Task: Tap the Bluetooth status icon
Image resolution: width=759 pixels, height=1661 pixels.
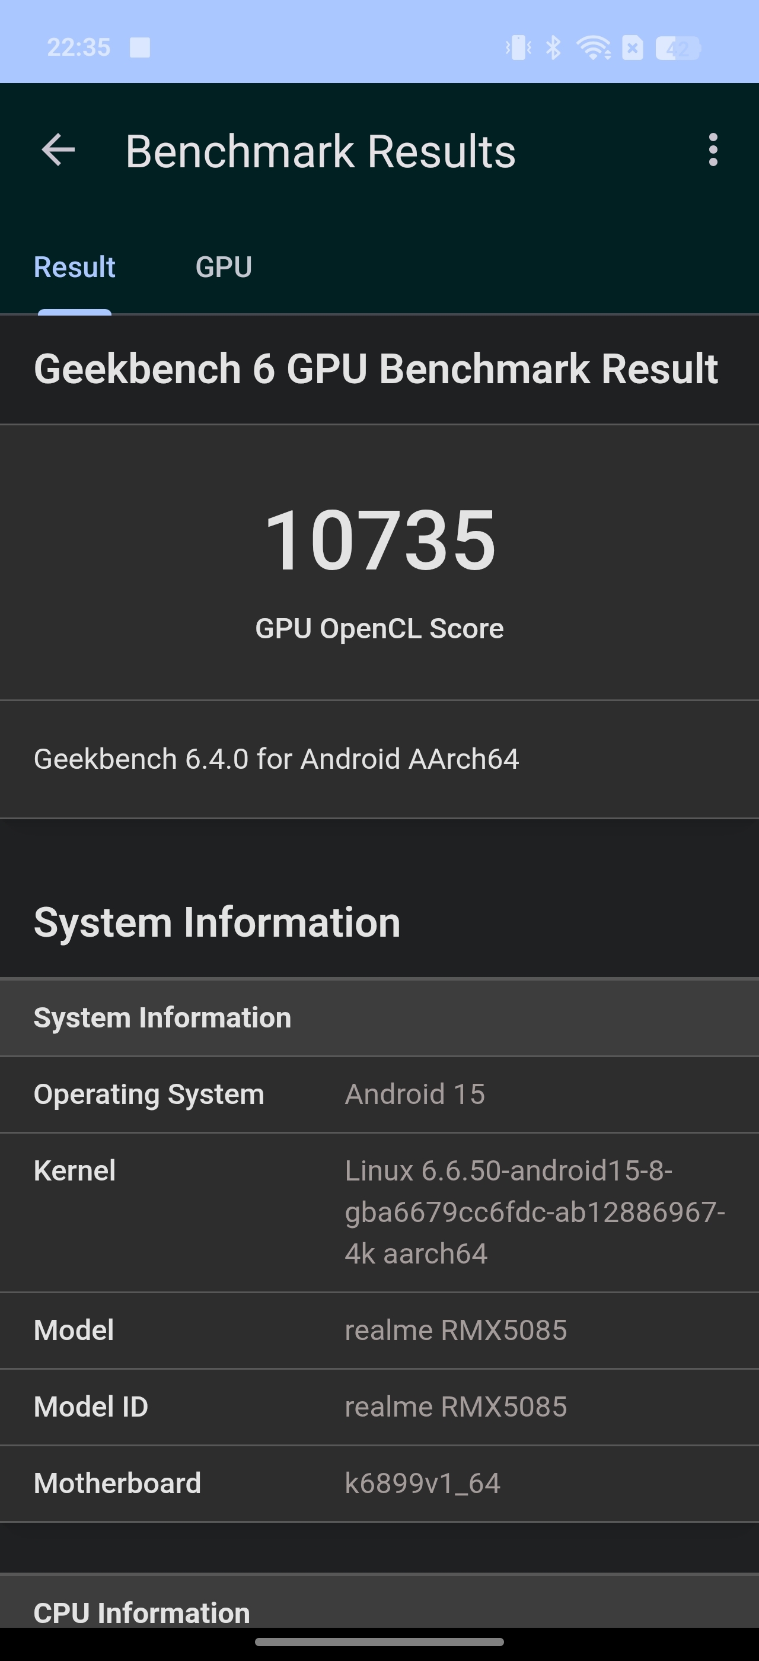Action: point(553,47)
